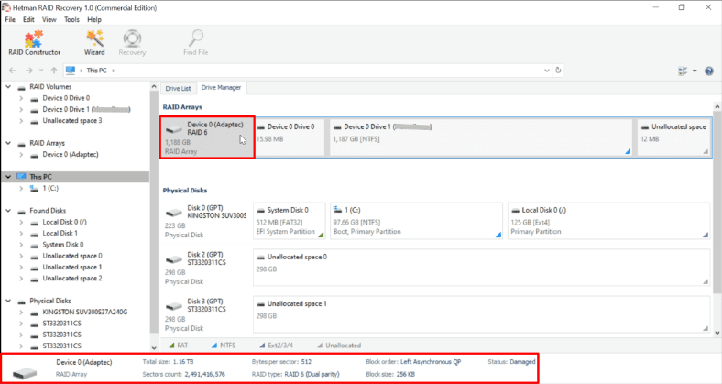Open the Tools menu
The height and width of the screenshot is (384, 722).
(x=71, y=19)
